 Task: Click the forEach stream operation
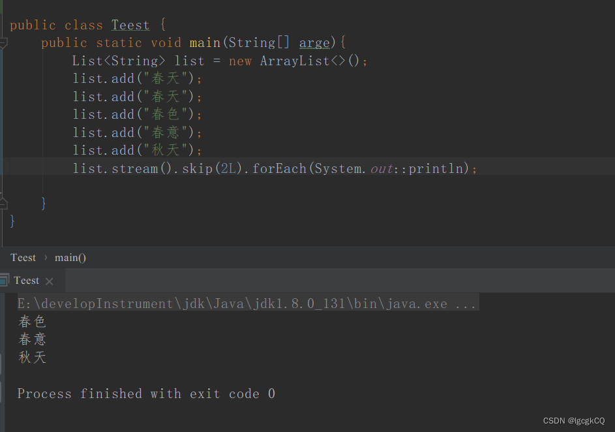(279, 168)
